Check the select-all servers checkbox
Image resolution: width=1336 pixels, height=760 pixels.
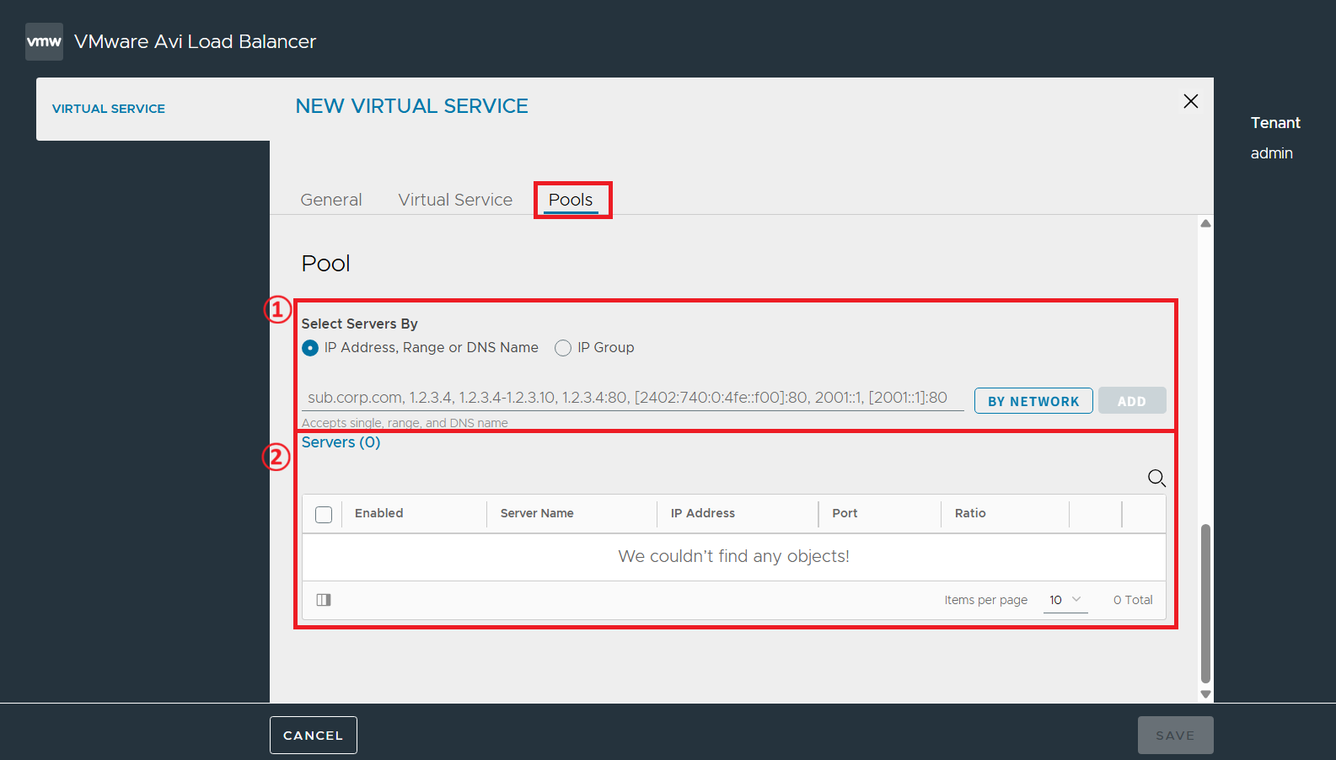324,514
